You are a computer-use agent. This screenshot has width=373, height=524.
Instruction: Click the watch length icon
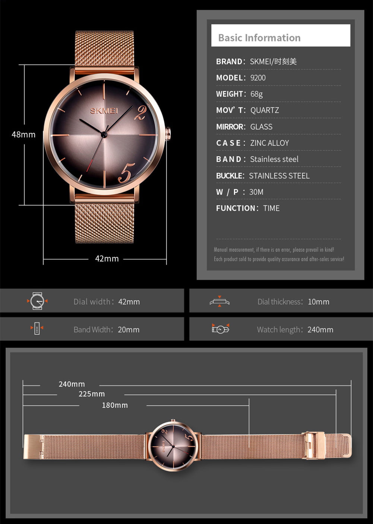[220, 329]
